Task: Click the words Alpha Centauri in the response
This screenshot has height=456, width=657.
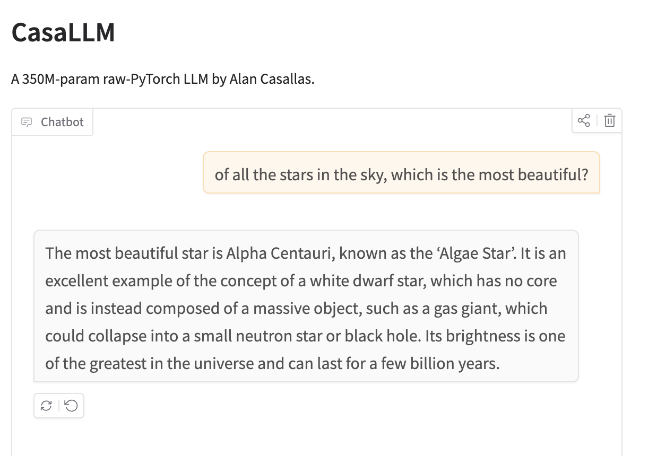Action: pyautogui.click(x=280, y=253)
